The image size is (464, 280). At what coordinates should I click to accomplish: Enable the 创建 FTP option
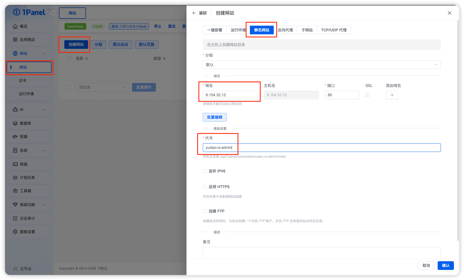tap(205, 211)
